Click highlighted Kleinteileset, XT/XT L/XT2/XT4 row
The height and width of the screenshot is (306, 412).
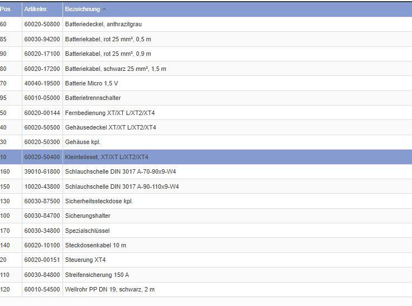click(107, 157)
